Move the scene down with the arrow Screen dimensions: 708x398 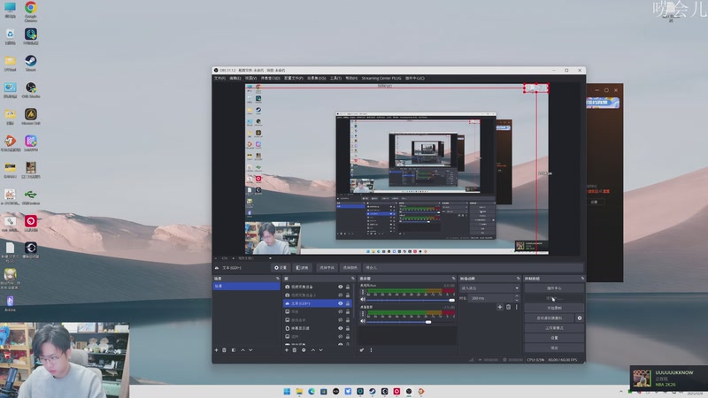[250, 350]
